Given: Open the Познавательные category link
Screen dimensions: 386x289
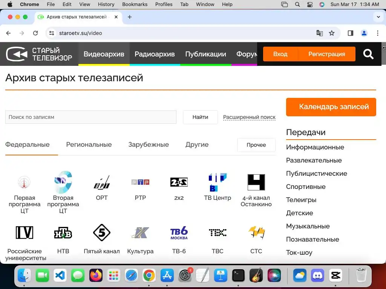Looking at the screenshot, I should pos(312,239).
